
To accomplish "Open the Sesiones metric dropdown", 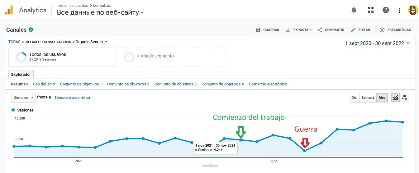I will [x=24, y=98].
